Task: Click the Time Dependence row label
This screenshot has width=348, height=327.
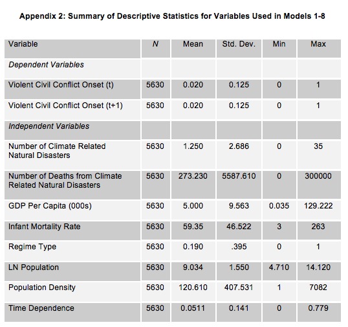Action: tap(41, 308)
